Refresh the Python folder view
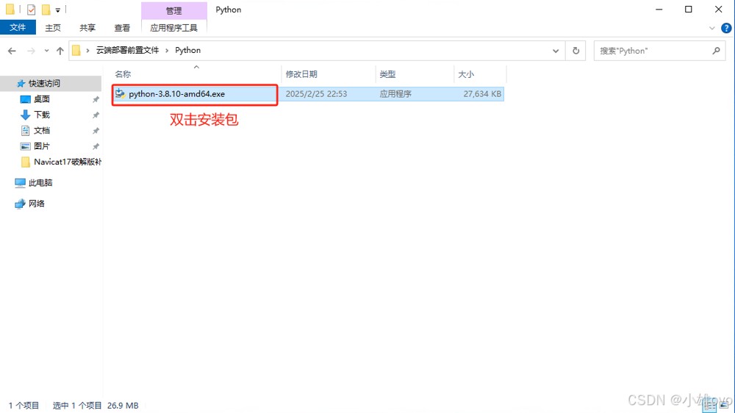735x413 pixels. pos(576,51)
